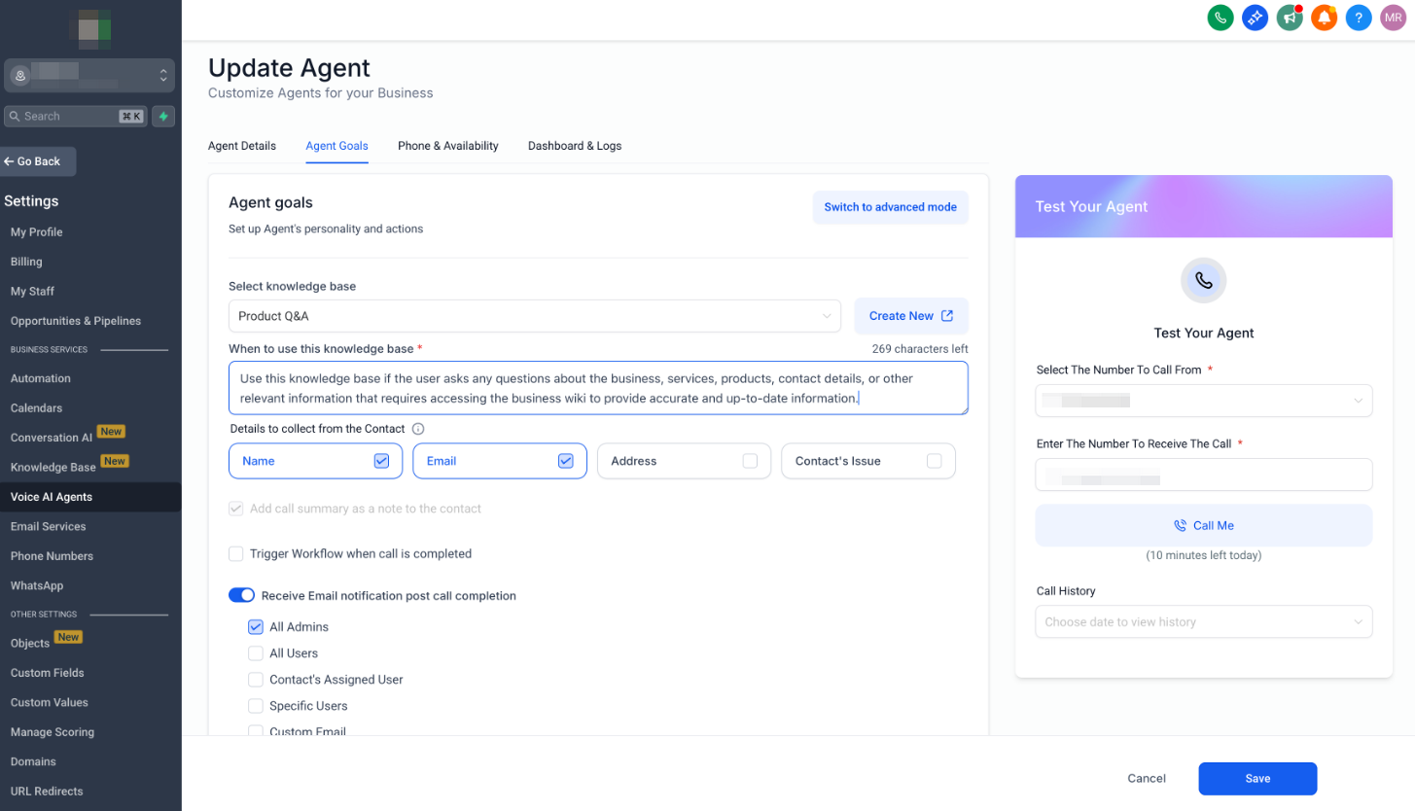
Task: Open the MR user avatar menu
Action: [x=1393, y=18]
